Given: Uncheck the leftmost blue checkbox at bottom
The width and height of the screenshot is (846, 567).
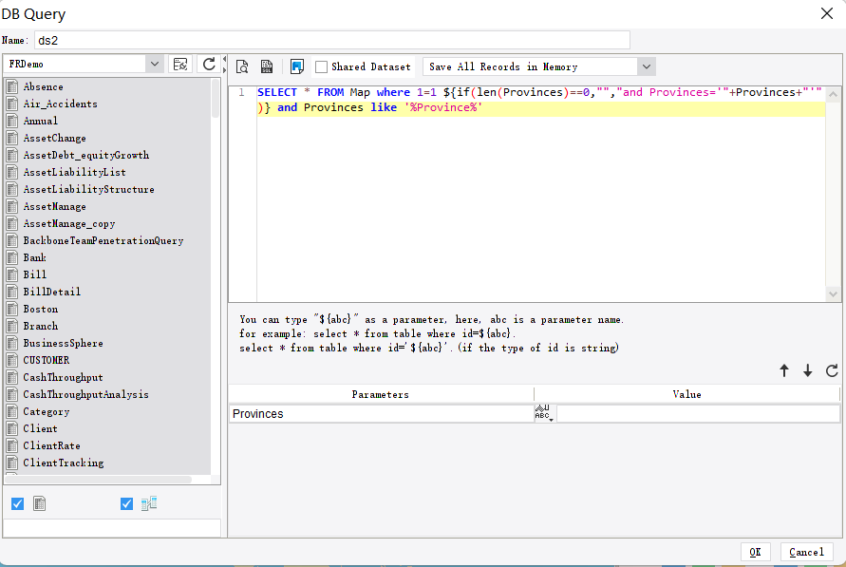Looking at the screenshot, I should 17,503.
